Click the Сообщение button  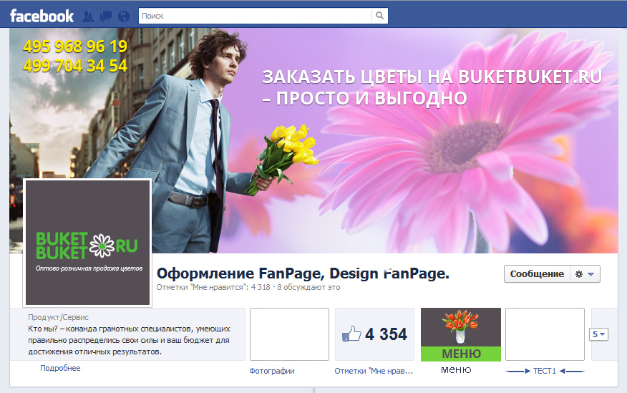537,274
